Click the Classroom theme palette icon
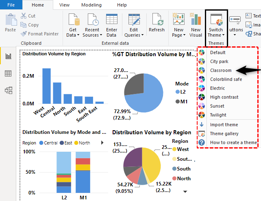Viewport: 261px width, 201px height. (x=201, y=70)
